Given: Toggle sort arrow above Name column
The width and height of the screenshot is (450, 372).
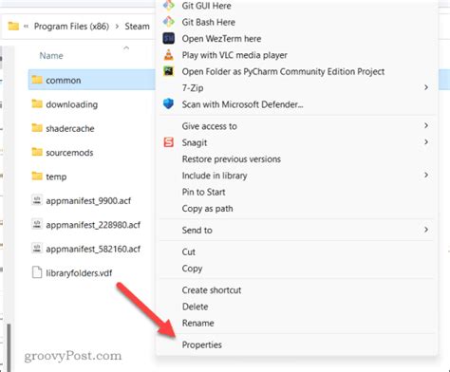Looking at the screenshot, I should point(126,47).
